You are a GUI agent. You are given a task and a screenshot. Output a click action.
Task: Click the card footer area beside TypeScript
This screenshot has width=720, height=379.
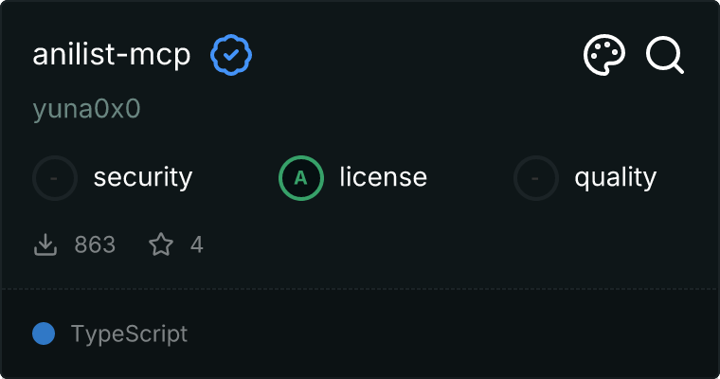(x=455, y=334)
